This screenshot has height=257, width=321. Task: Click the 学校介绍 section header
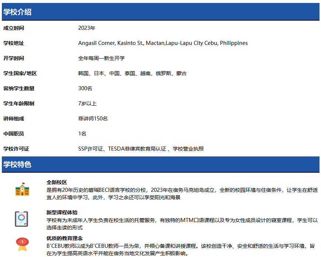coord(17,12)
